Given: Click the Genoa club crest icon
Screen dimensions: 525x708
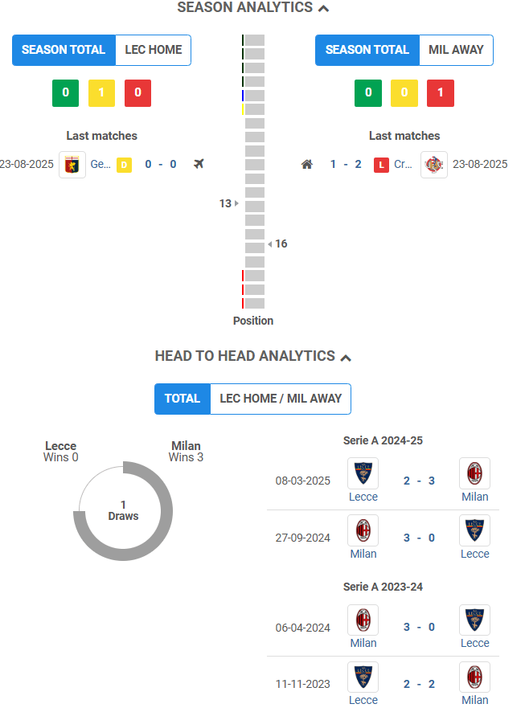Looking at the screenshot, I should pyautogui.click(x=72, y=164).
